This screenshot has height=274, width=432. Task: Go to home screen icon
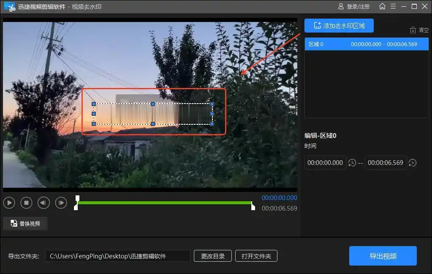click(382, 6)
